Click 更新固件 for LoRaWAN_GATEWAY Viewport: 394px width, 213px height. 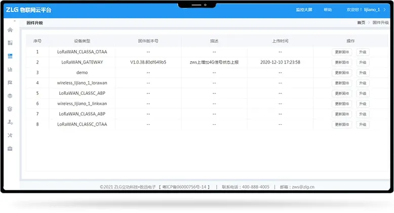(x=342, y=63)
